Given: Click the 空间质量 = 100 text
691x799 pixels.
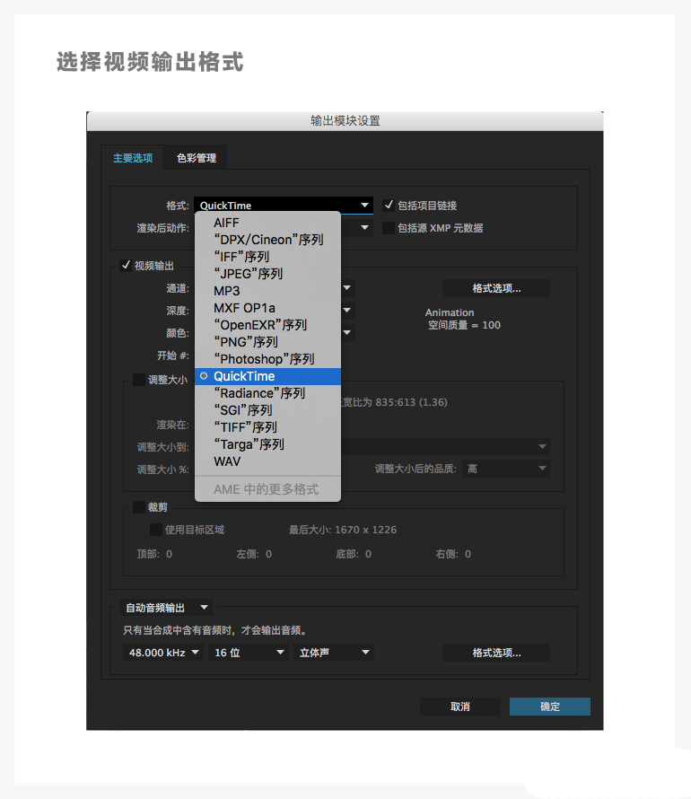Looking at the screenshot, I should click(x=464, y=325).
